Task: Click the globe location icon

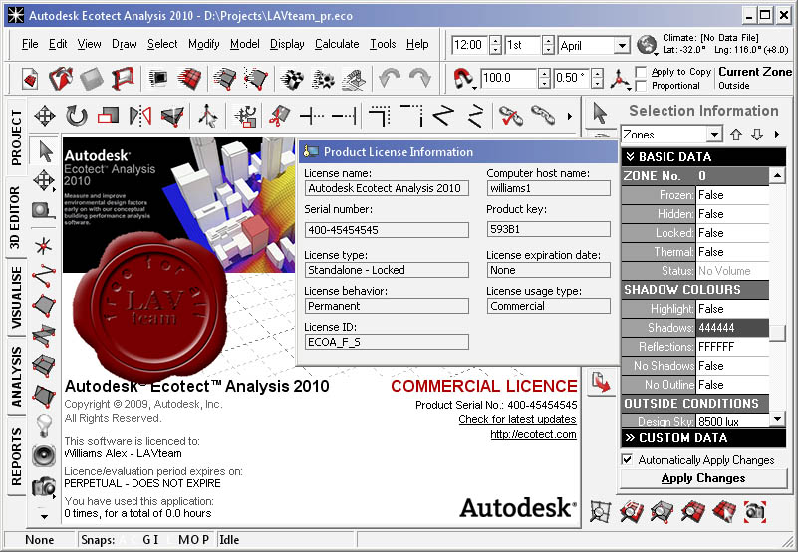Action: tap(647, 45)
